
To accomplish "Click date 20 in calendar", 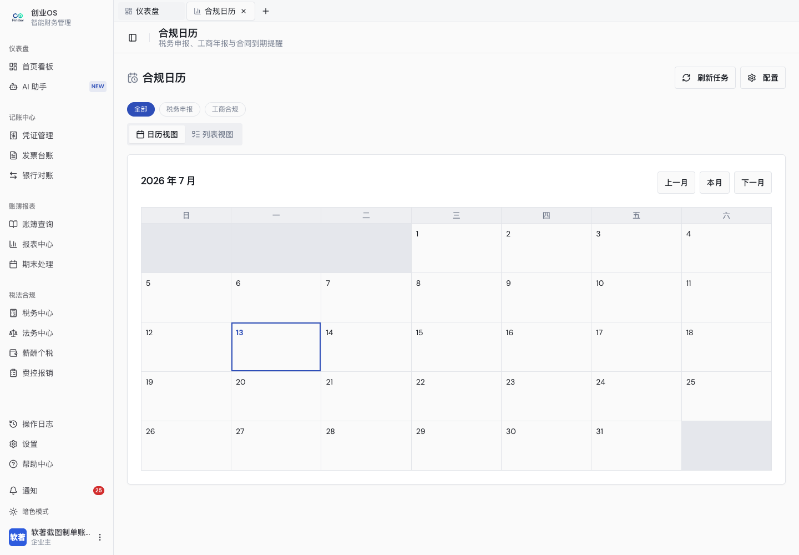I will [x=276, y=396].
